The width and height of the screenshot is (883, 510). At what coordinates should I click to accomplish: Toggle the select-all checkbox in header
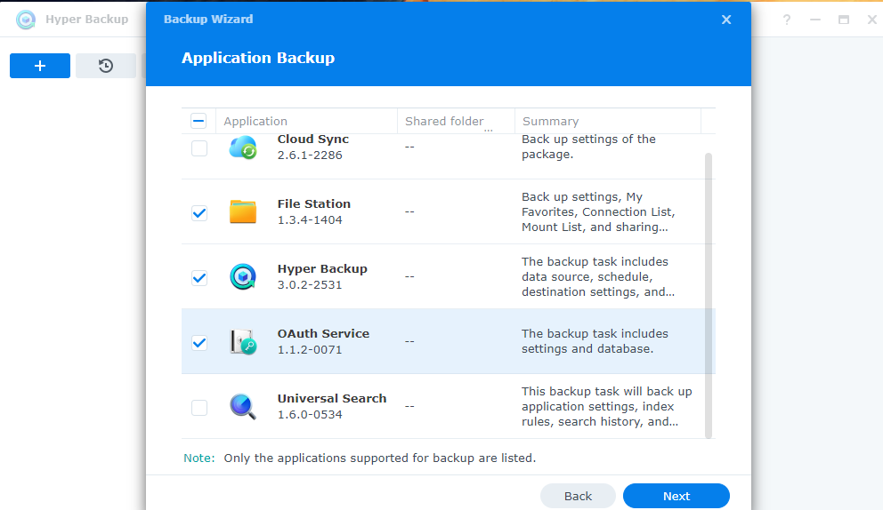(198, 121)
